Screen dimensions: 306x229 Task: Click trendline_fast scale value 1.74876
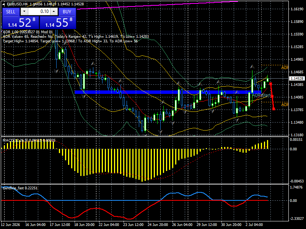click(x=297, y=187)
